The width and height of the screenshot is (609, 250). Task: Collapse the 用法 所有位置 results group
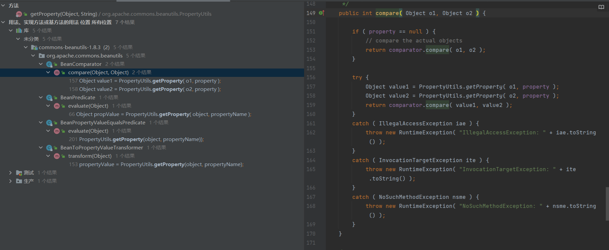[3, 22]
